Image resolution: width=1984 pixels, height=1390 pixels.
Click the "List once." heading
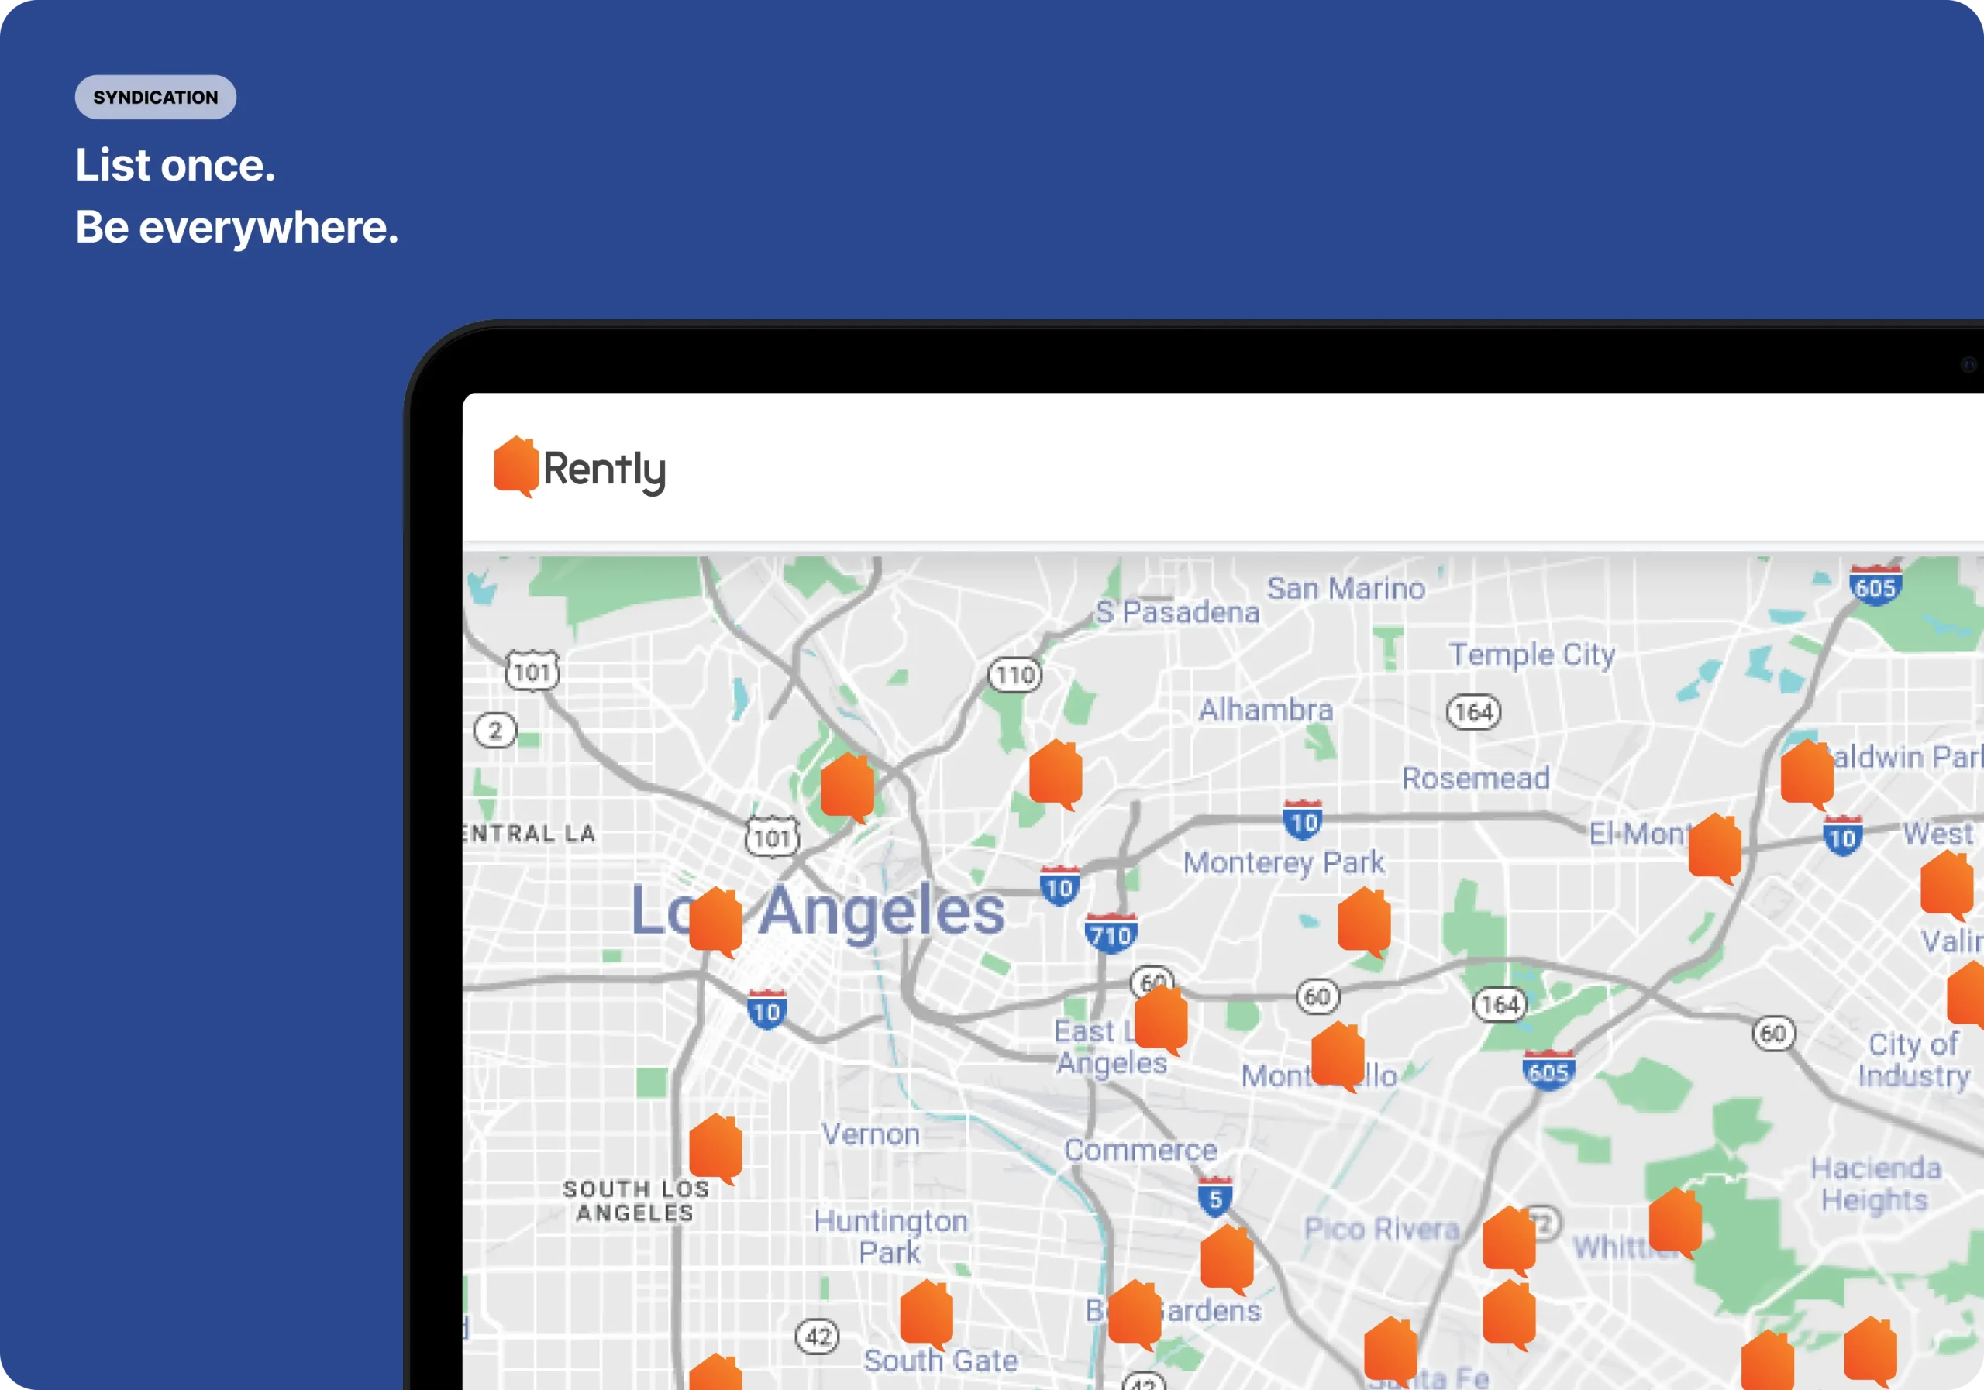(175, 165)
